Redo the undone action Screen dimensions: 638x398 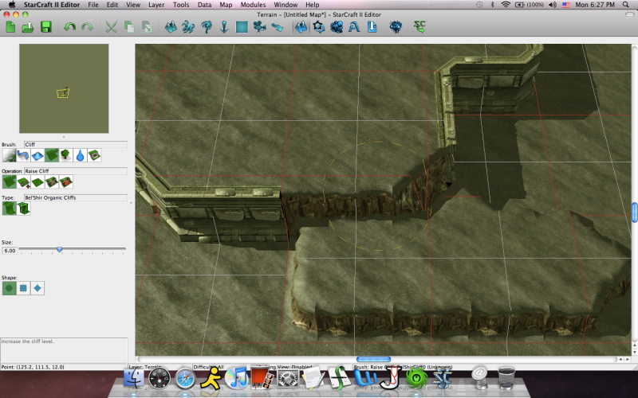87,27
